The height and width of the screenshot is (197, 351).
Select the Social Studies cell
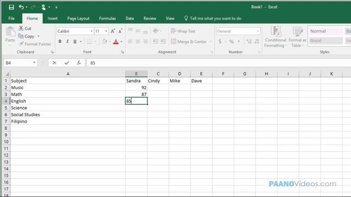tap(67, 114)
